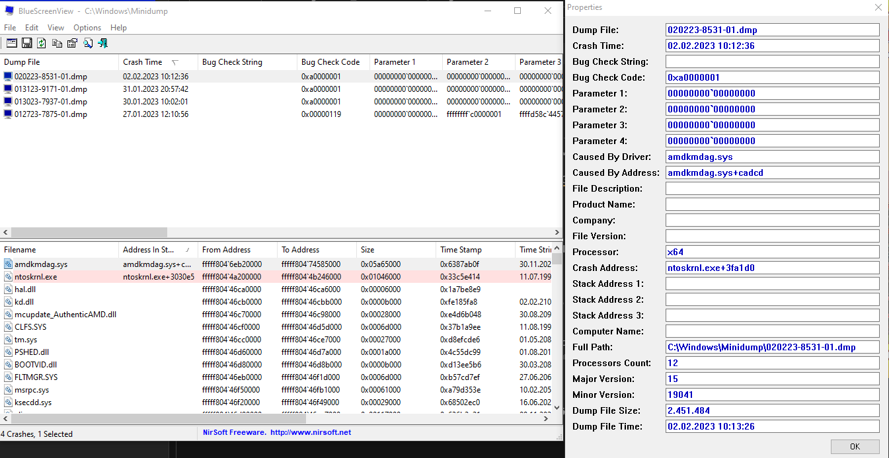Sort by Dump File column header

59,62
